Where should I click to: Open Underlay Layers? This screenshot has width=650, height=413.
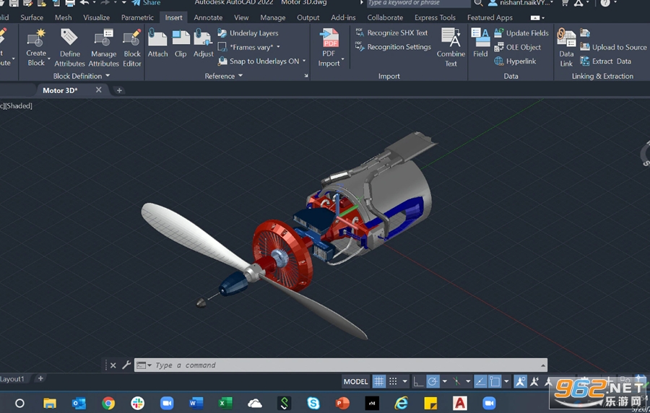[248, 33]
